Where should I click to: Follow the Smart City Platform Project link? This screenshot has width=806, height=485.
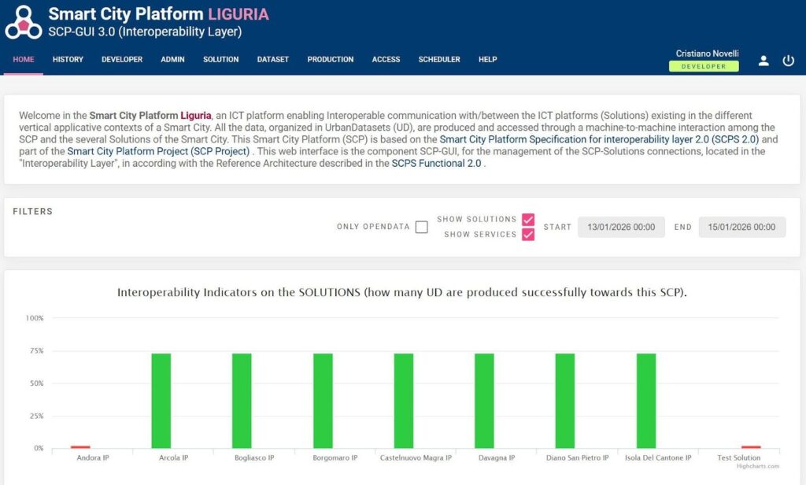tap(158, 151)
